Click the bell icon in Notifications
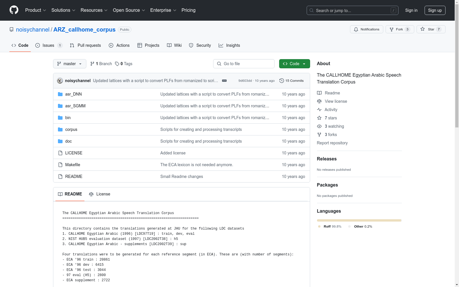Viewport: 459px width, 287px height. [x=356, y=29]
